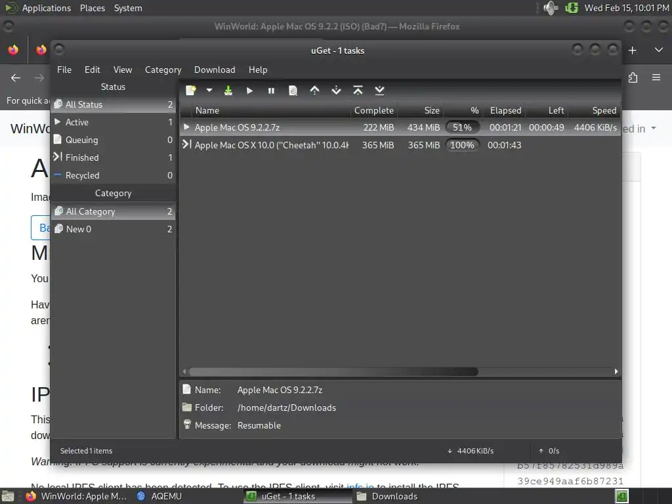Viewport: 672px width, 504px height.
Task: Open download Properties toolbar icon
Action: pyautogui.click(x=293, y=91)
